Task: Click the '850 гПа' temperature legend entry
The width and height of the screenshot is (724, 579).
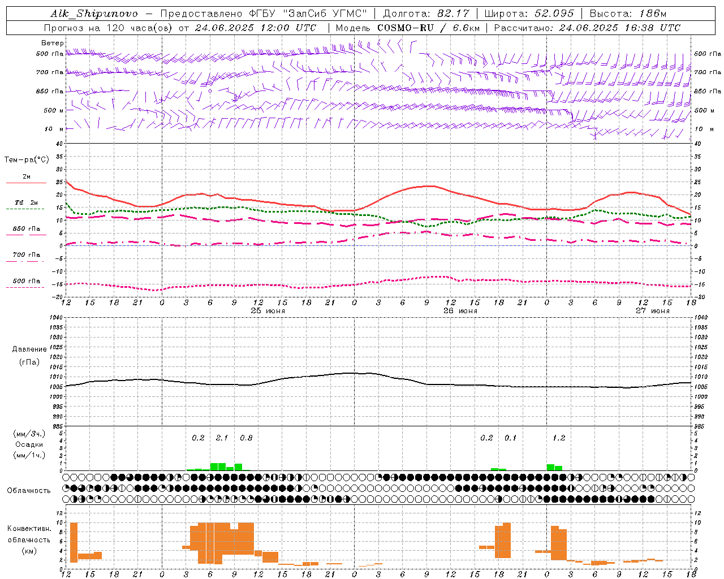Action: (x=27, y=229)
